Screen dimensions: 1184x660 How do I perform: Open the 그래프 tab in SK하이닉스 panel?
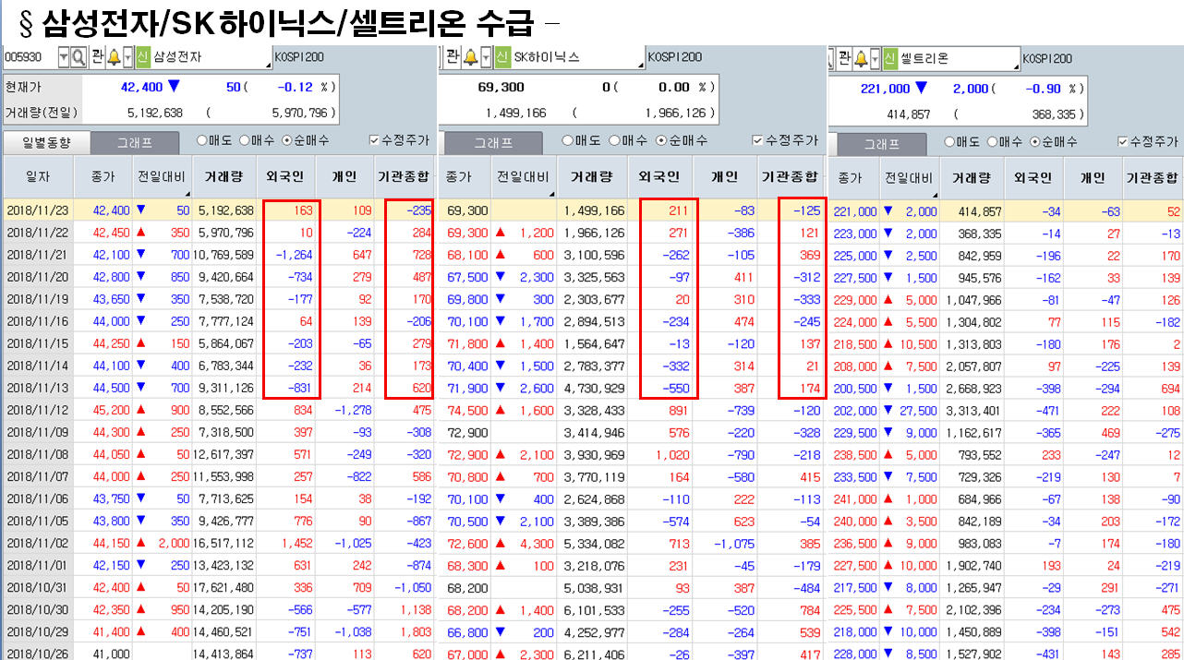pos(492,143)
